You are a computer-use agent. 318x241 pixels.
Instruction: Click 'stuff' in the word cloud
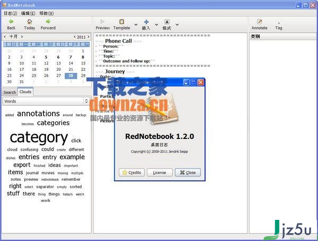pos(13,193)
